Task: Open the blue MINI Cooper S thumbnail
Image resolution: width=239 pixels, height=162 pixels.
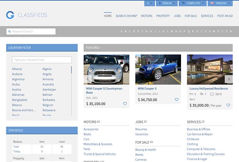Action: pyautogui.click(x=158, y=69)
